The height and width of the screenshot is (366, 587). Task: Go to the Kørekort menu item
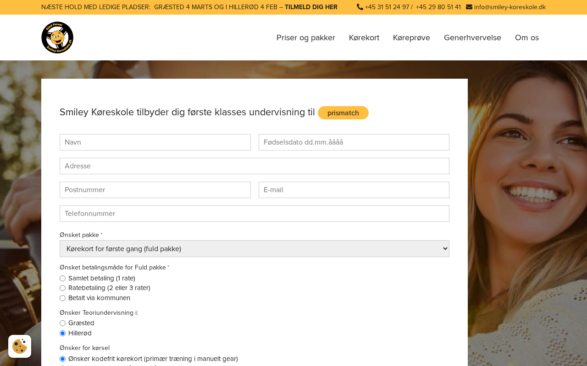click(364, 38)
